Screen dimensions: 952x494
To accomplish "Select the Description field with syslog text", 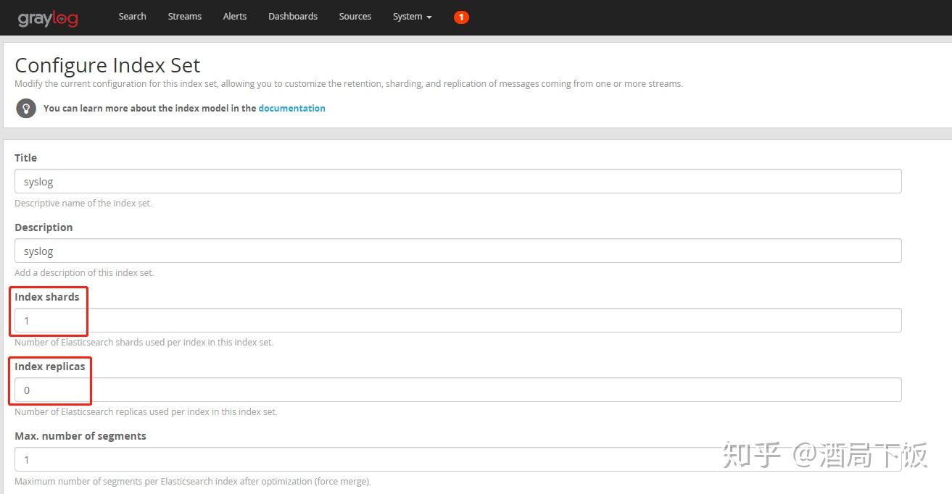I will coord(458,251).
